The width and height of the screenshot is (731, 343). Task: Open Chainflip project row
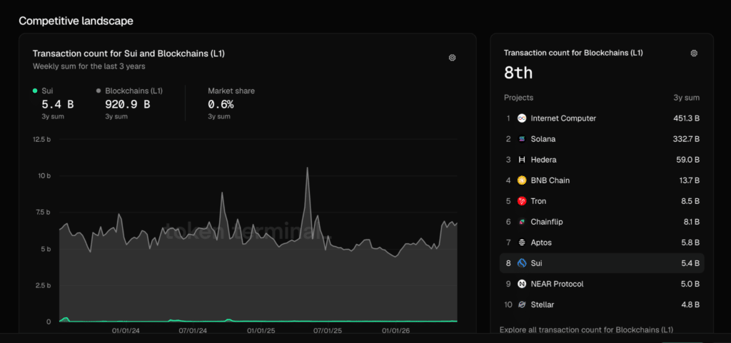[602, 222]
